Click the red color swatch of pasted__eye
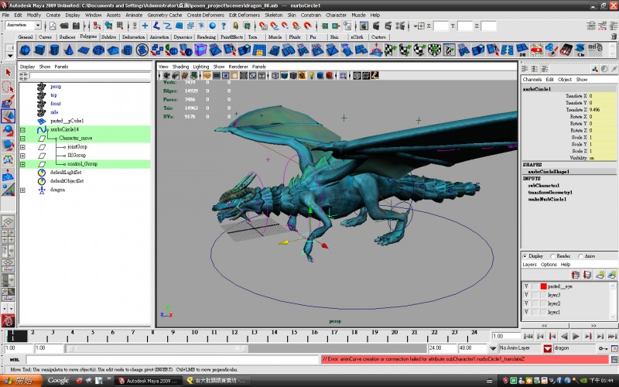This screenshot has width=619, height=387. click(x=542, y=286)
